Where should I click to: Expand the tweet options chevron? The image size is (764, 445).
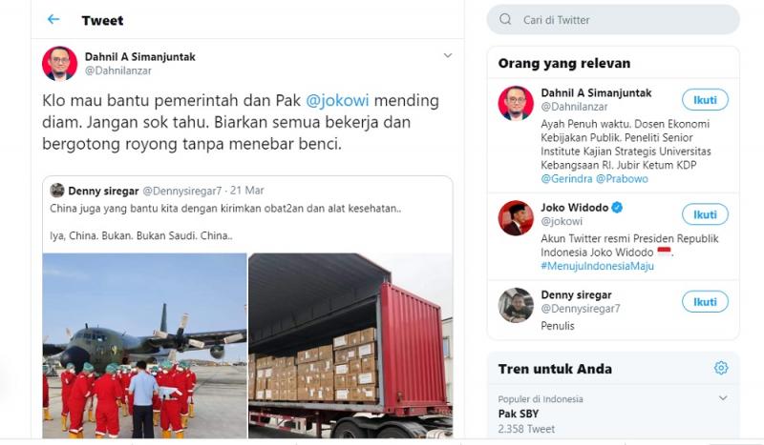point(448,55)
